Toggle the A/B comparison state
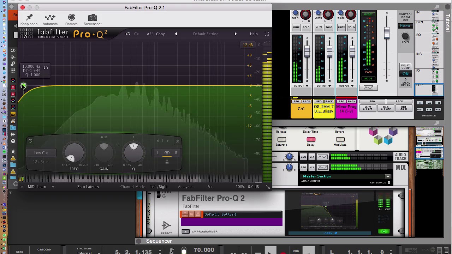This screenshot has width=452, height=254. pyautogui.click(x=150, y=34)
